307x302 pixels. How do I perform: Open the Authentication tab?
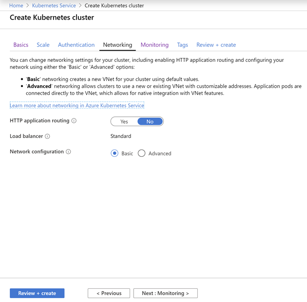tap(76, 45)
